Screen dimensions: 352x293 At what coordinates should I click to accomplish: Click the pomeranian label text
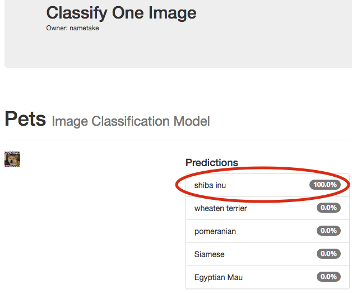(215, 232)
